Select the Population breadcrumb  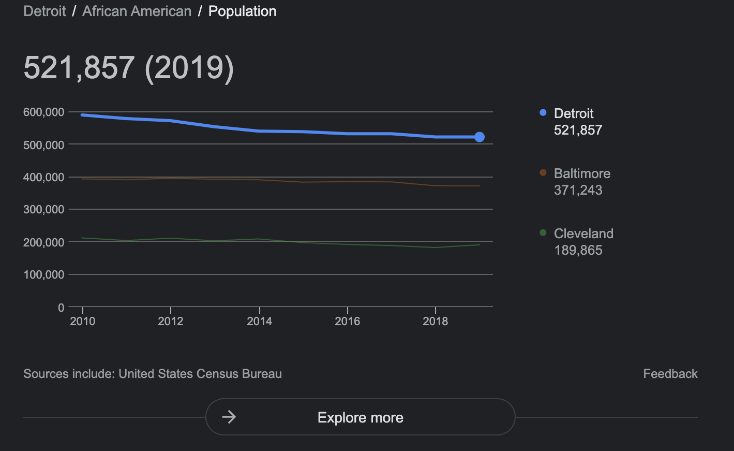pos(242,11)
